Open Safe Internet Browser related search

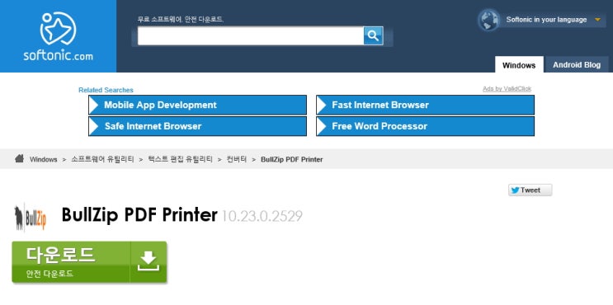click(x=197, y=126)
